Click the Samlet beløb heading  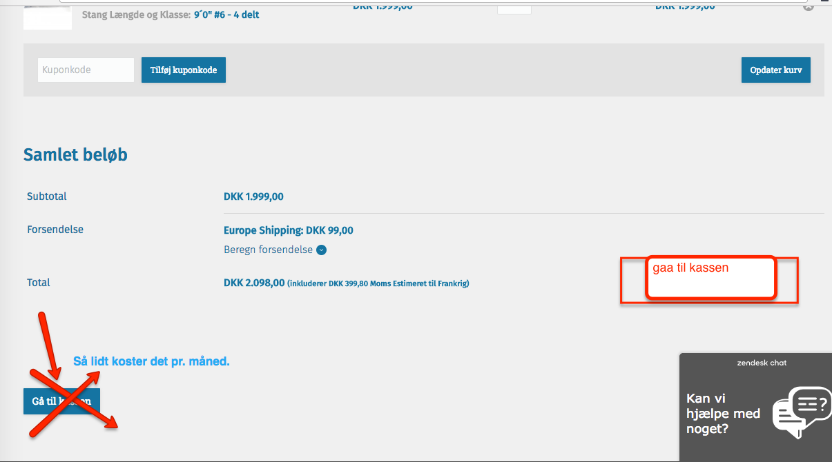coord(75,155)
